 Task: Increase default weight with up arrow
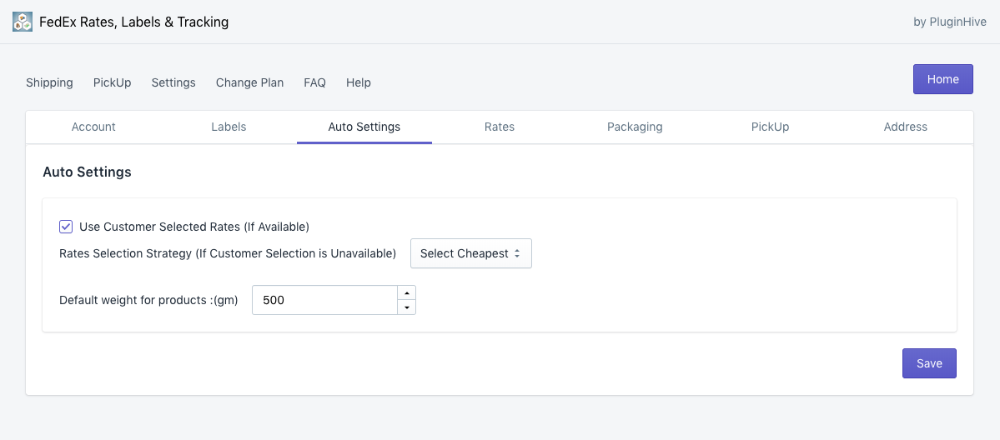click(406, 292)
